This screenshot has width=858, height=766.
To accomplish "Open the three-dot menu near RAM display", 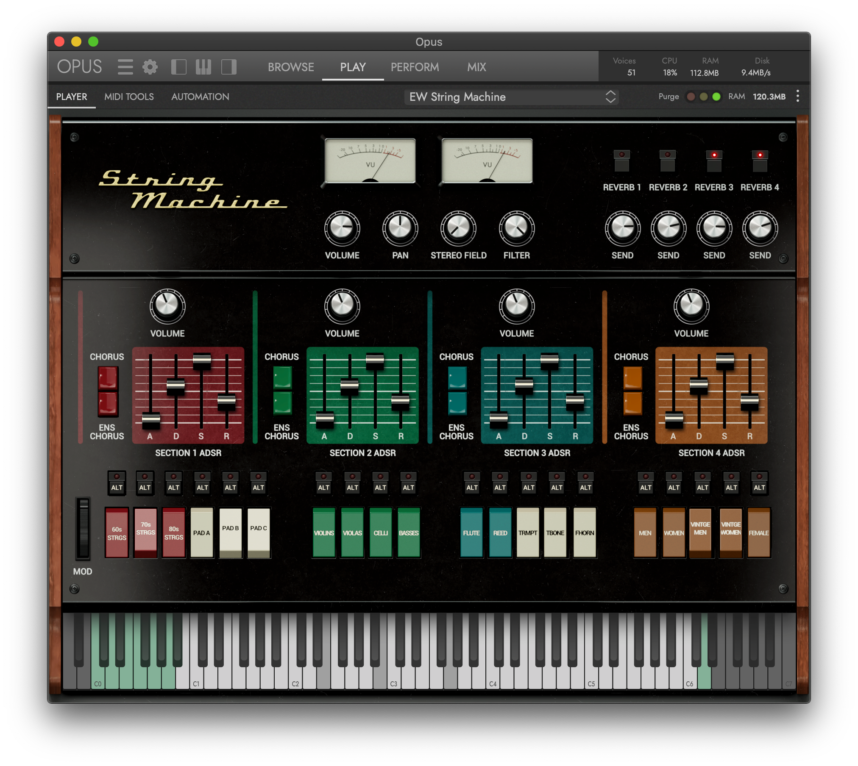I will [797, 97].
